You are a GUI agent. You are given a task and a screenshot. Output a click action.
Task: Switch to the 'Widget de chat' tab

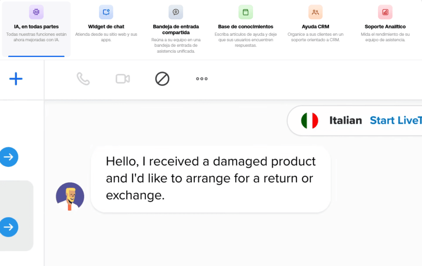tap(106, 27)
